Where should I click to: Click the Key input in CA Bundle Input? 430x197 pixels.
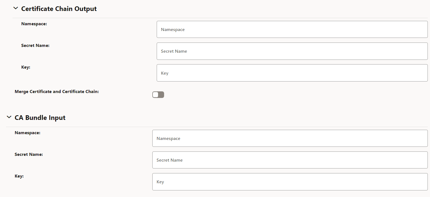point(290,182)
